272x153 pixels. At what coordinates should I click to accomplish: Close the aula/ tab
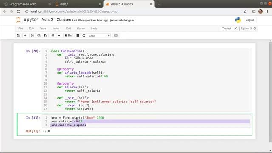[x=100, y=4]
